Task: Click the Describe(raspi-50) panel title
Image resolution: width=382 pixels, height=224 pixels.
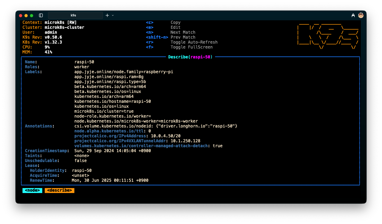Action: (x=190, y=57)
